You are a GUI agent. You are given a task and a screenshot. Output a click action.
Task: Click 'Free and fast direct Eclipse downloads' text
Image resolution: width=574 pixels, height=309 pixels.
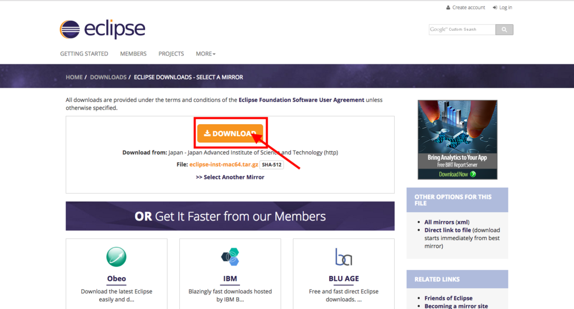(344, 296)
